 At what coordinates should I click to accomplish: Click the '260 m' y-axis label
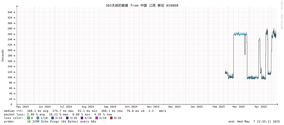click(11, 34)
